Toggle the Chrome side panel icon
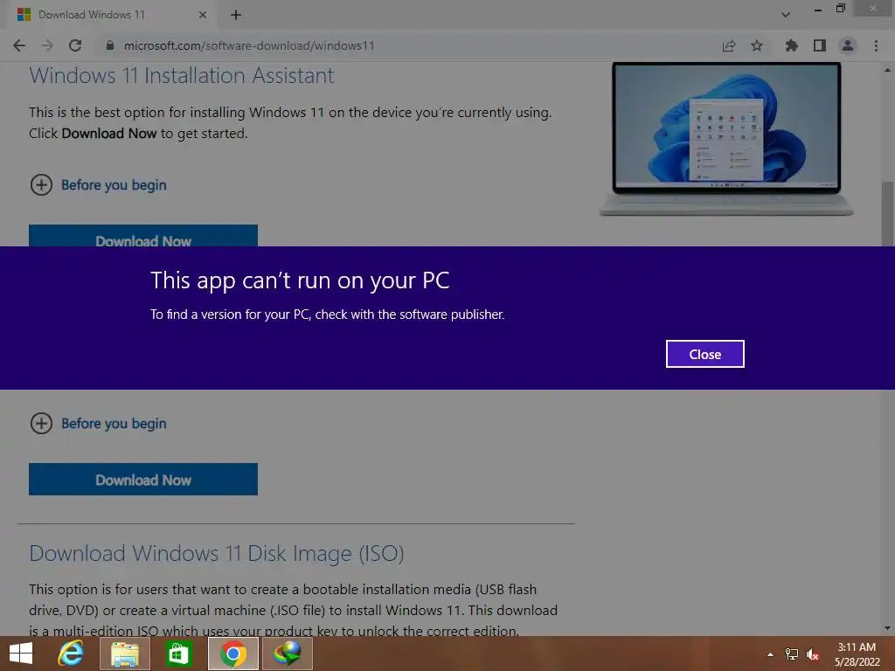The height and width of the screenshot is (671, 895). (x=820, y=45)
